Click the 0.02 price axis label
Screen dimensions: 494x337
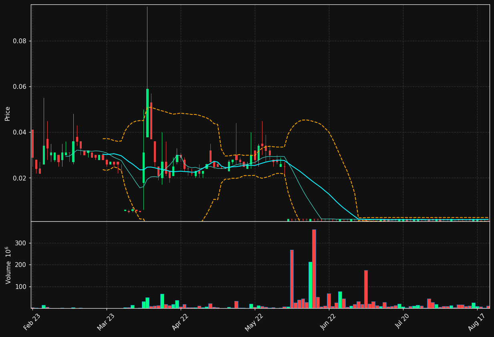[20, 178]
